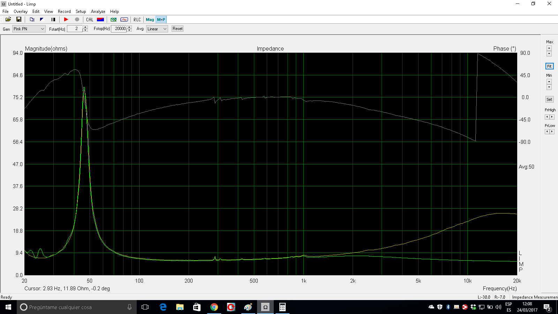Increase Fstop with the up spinner
The height and width of the screenshot is (314, 558).
point(129,27)
